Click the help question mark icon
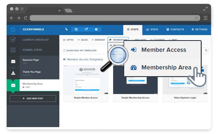Screen dimensions: 218x134 pyautogui.click(x=96, y=29)
